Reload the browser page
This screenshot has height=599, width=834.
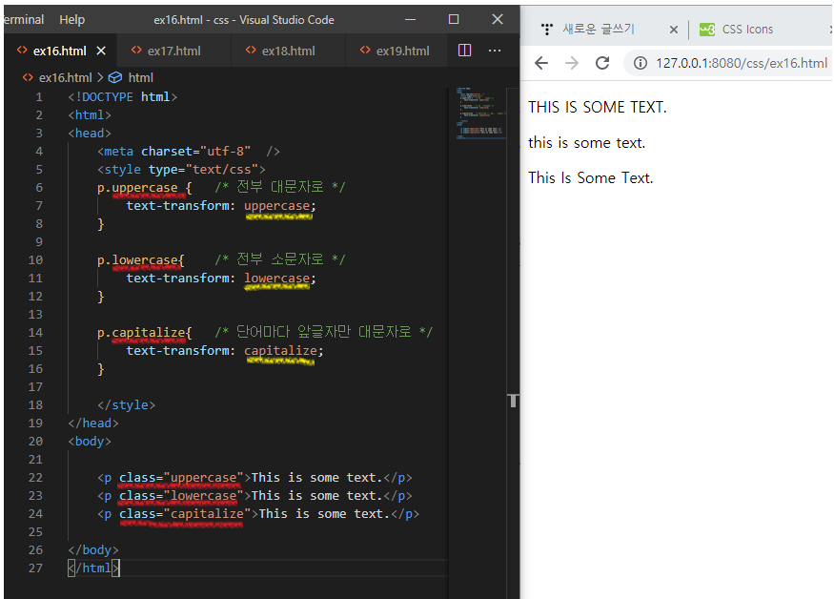coord(602,63)
